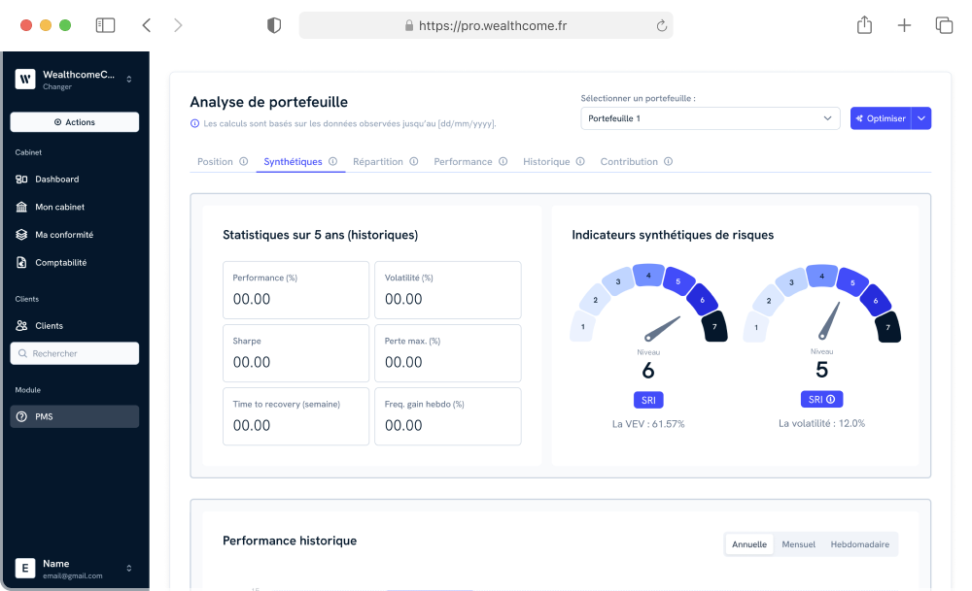Image resolution: width=972 pixels, height=591 pixels.
Task: Click the info icon beside Contribution
Action: pyautogui.click(x=669, y=161)
